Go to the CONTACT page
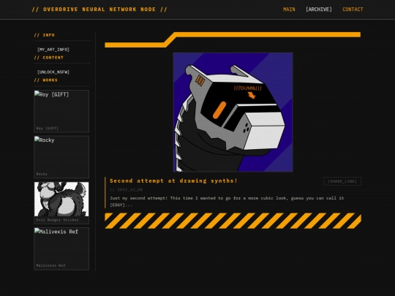 (x=353, y=10)
